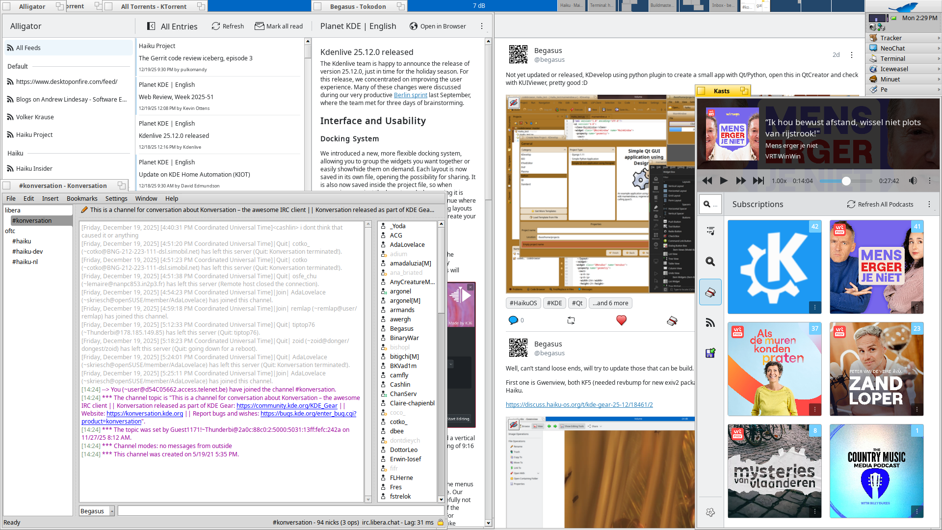Skip to next track in Kasts player
This screenshot has width=942, height=530.
tap(758, 181)
